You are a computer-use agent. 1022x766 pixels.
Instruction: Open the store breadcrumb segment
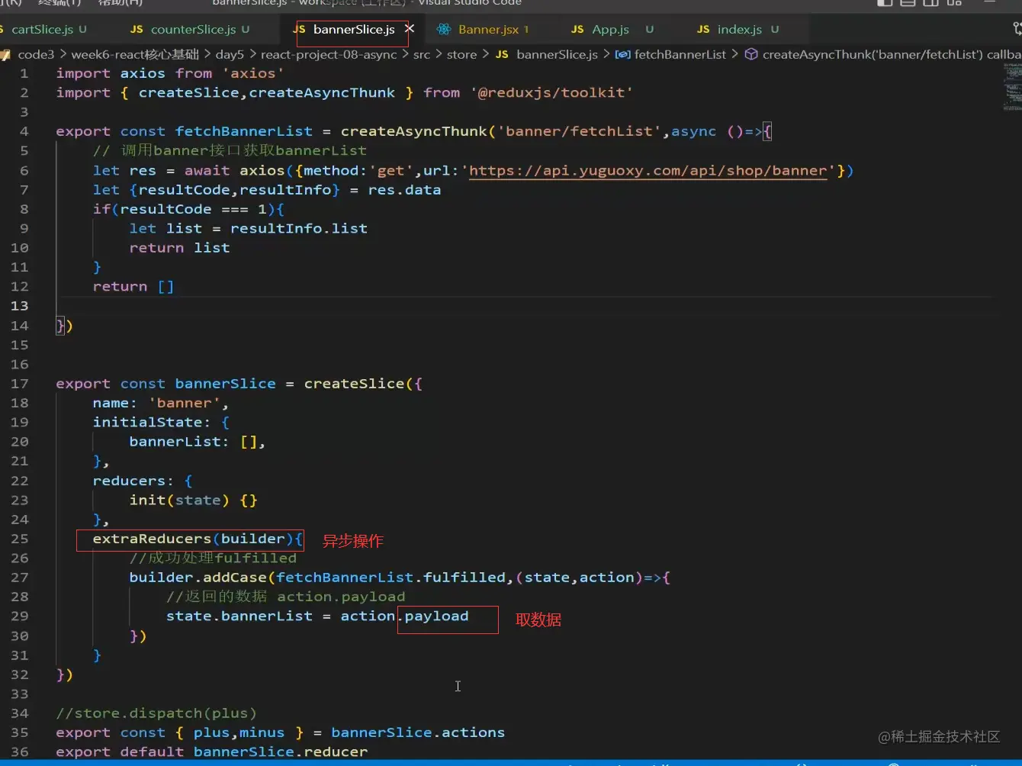[x=462, y=54]
